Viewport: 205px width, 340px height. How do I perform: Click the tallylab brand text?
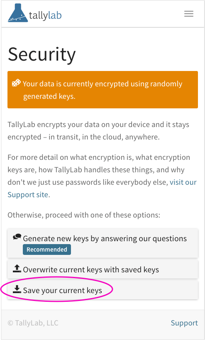[x=45, y=15]
